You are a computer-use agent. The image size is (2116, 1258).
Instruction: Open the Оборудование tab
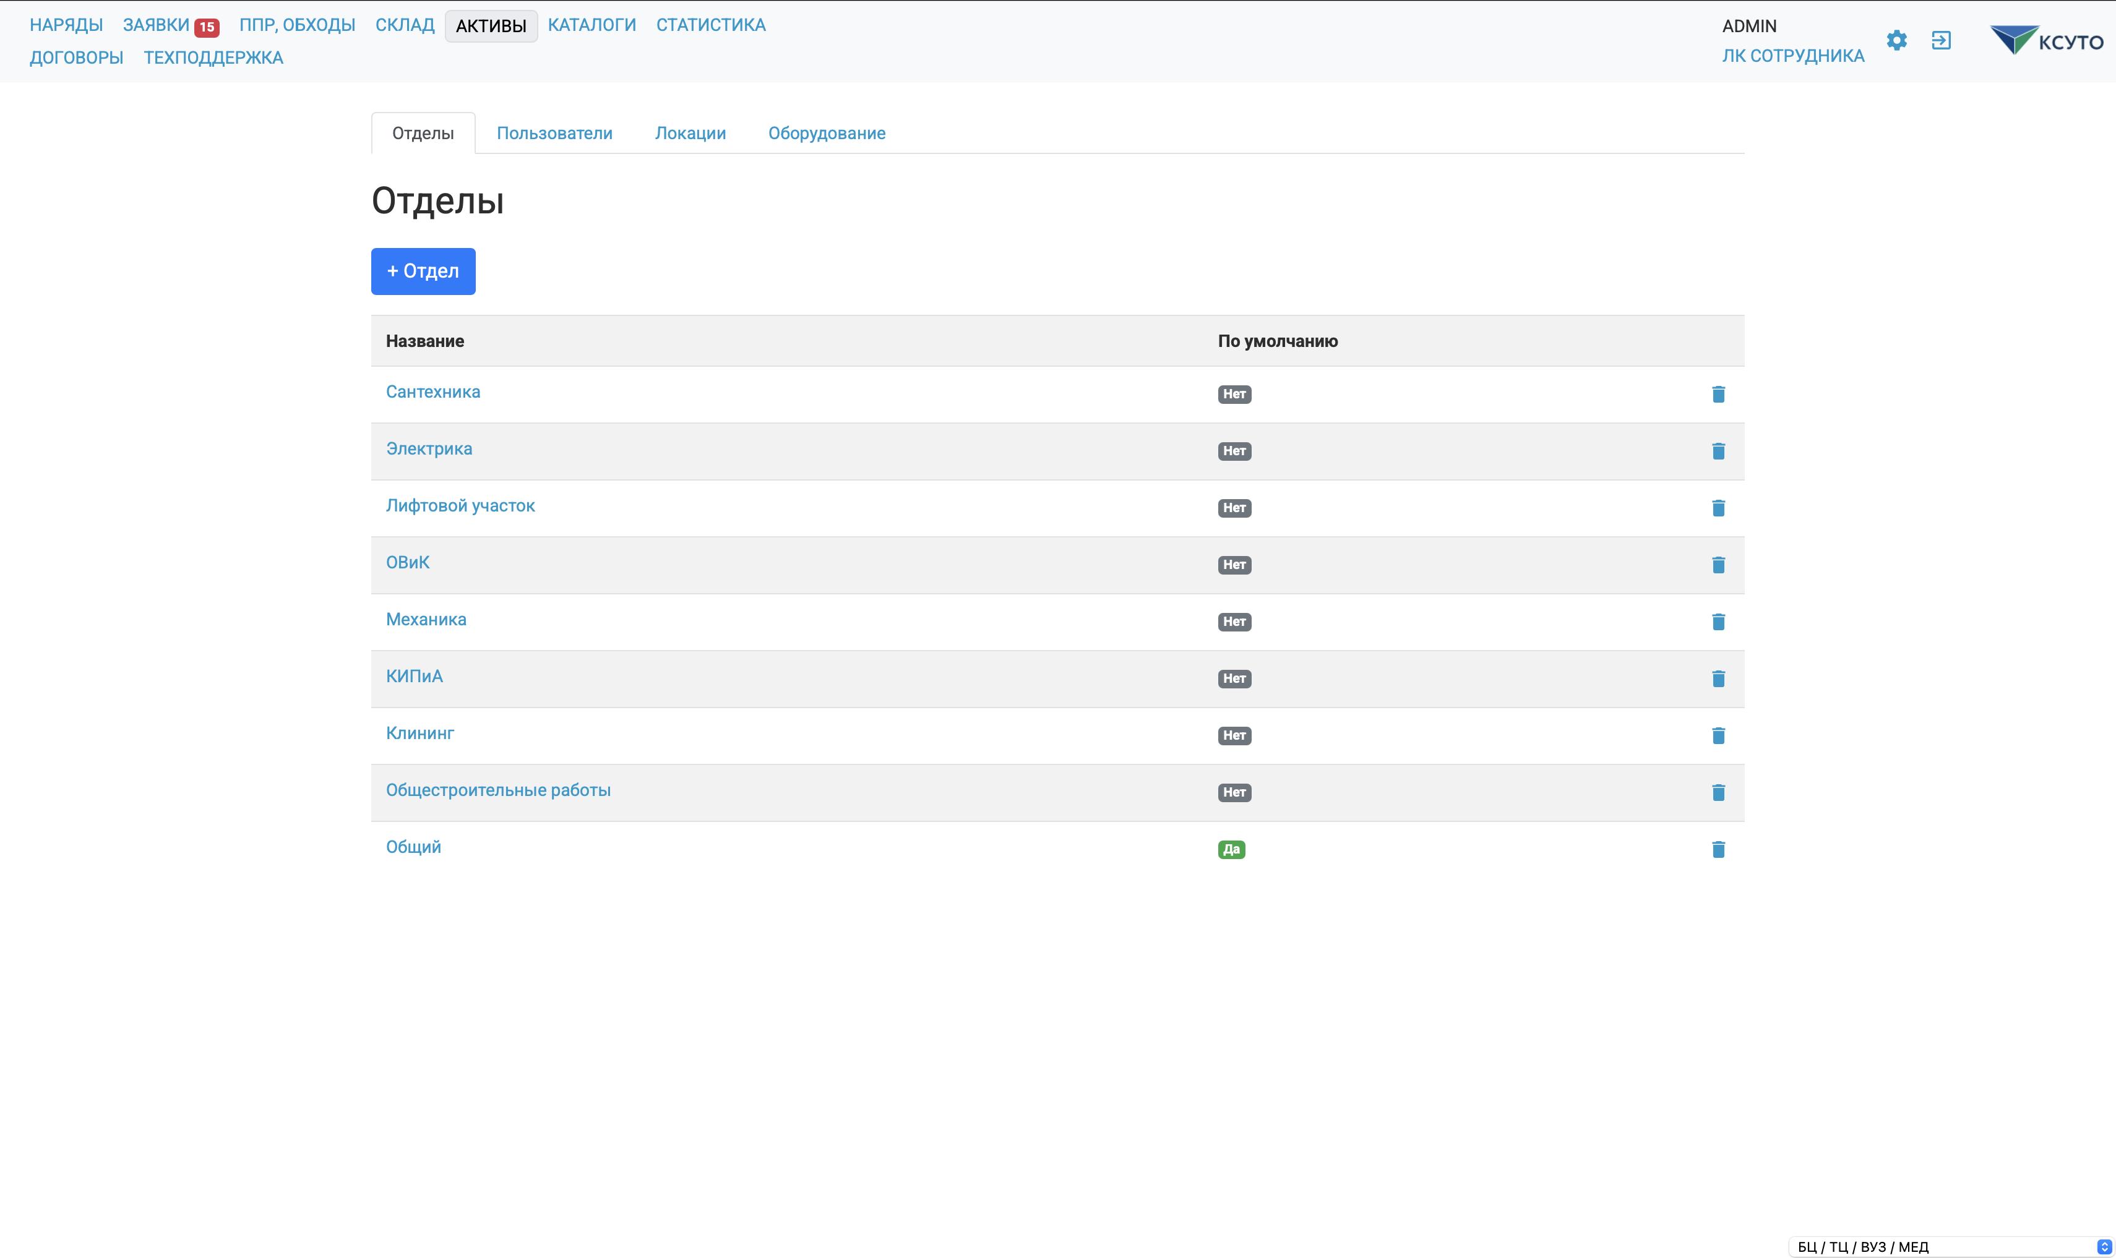(x=826, y=133)
